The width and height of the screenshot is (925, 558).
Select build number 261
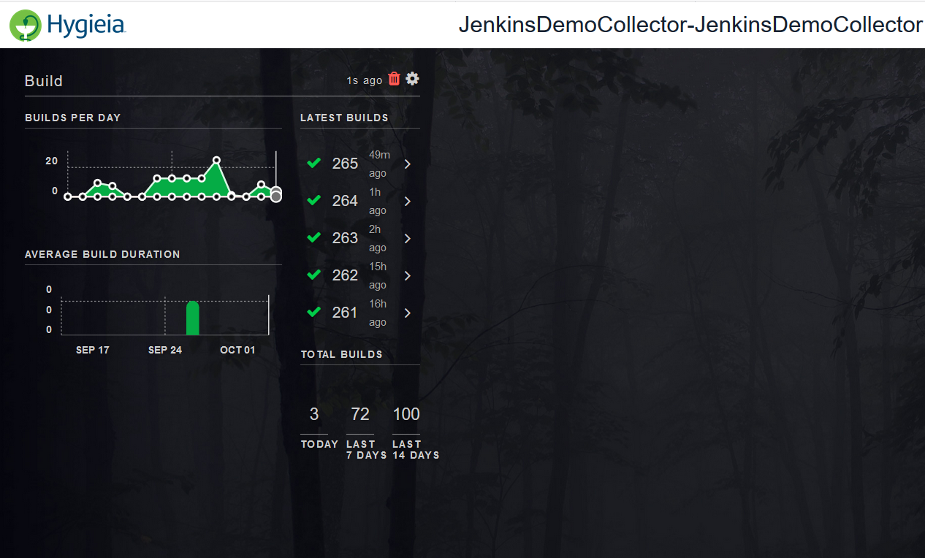(x=345, y=313)
